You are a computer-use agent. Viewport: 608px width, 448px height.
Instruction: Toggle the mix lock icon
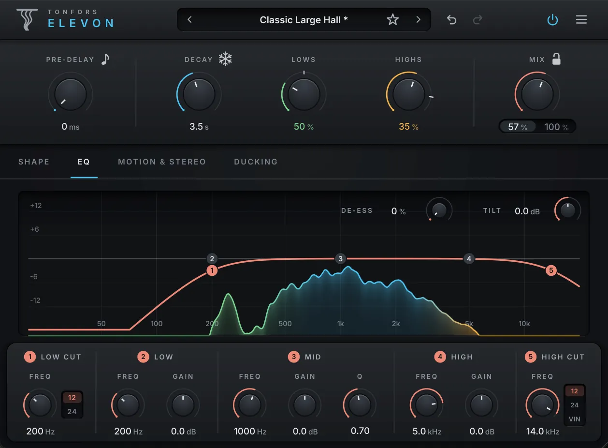point(556,59)
